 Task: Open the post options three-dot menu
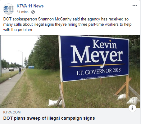(x=135, y=6)
